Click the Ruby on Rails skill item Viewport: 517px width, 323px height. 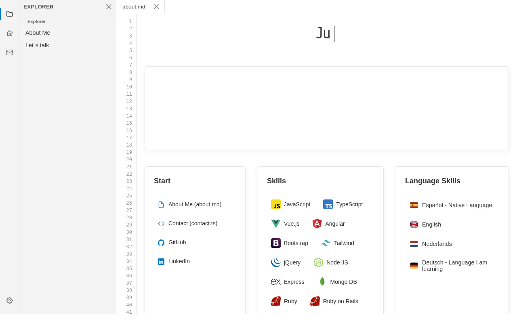334,301
